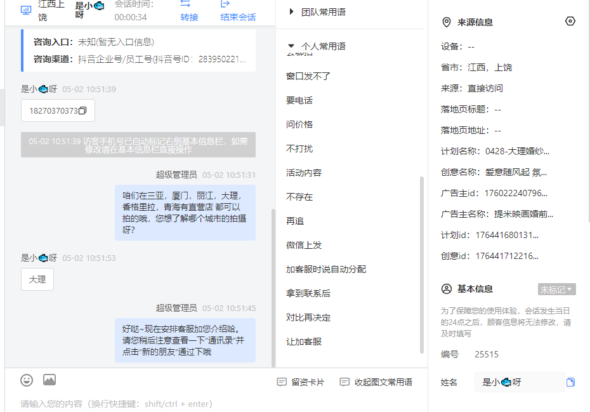Screen dimensions: 590x412
Task: Click the 计划id 176441680131 value
Action: (507, 236)
